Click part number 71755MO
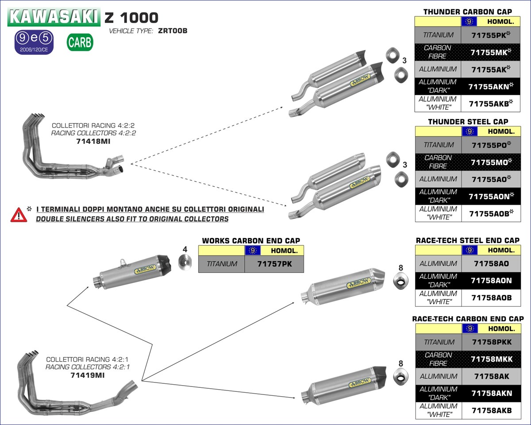Viewport: 531px width, 425px height. 489,162
